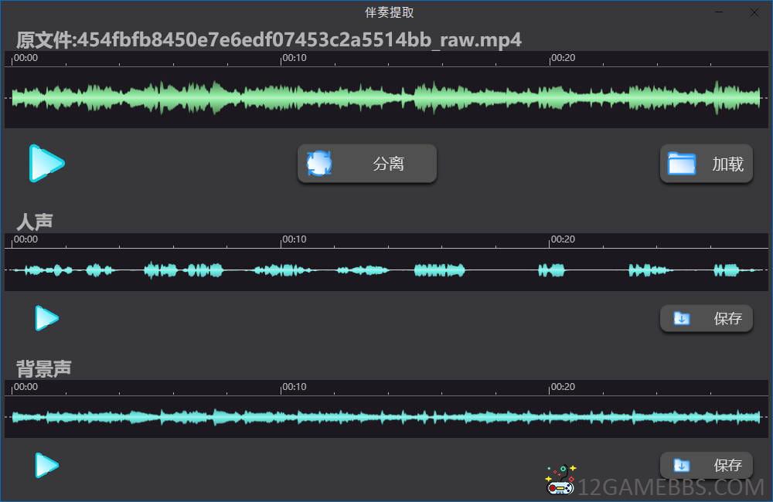Click the 背景声 section label
The height and width of the screenshot is (502, 773).
(x=44, y=368)
